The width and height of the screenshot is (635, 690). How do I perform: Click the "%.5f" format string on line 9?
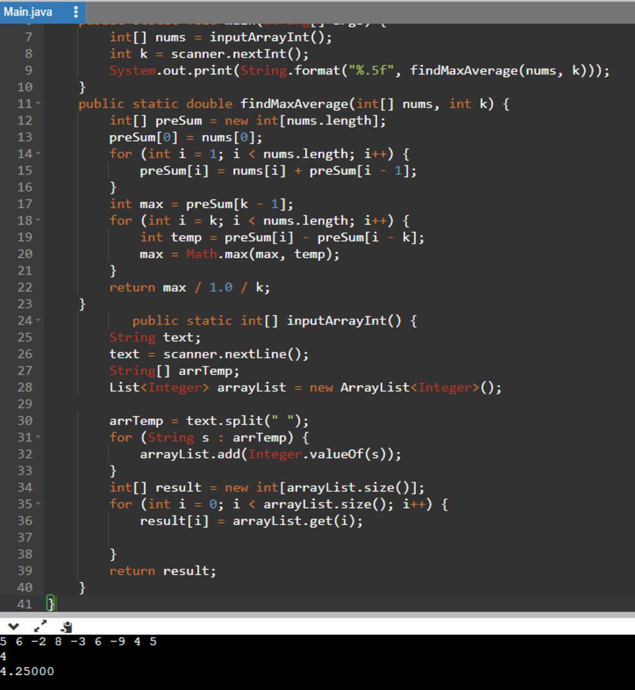(x=371, y=70)
